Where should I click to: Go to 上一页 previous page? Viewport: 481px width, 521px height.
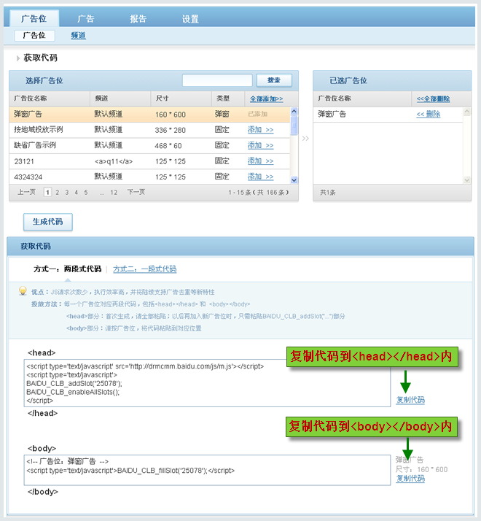[26, 192]
